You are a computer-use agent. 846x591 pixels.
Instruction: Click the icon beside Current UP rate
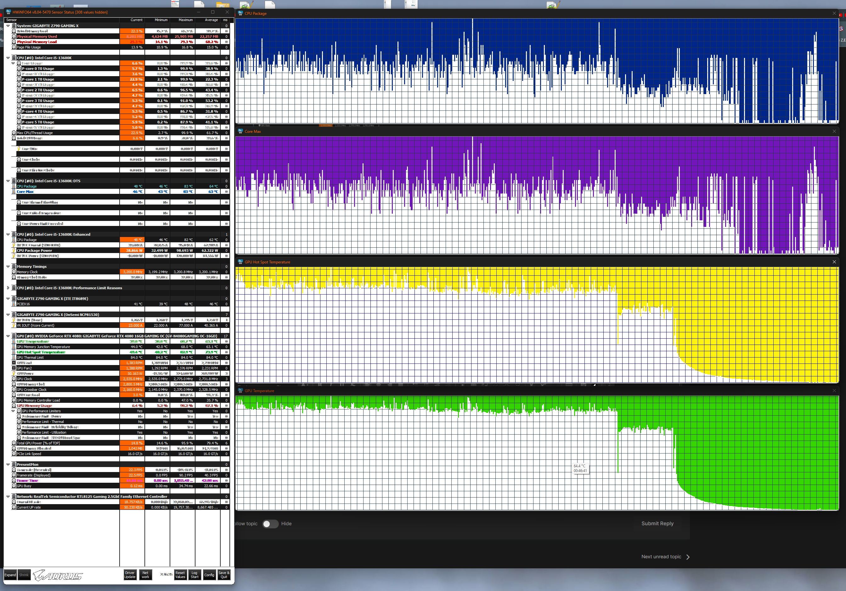pos(14,507)
